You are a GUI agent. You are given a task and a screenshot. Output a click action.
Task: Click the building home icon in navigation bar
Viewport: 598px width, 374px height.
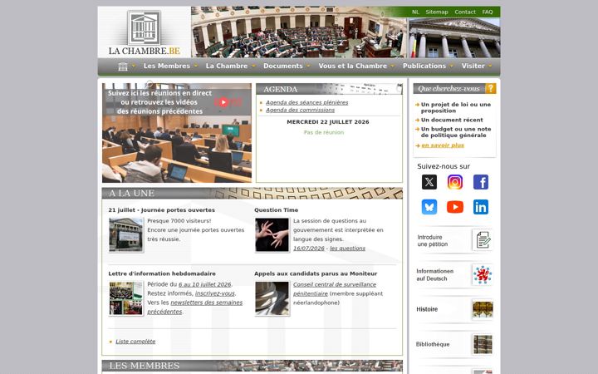tap(123, 66)
